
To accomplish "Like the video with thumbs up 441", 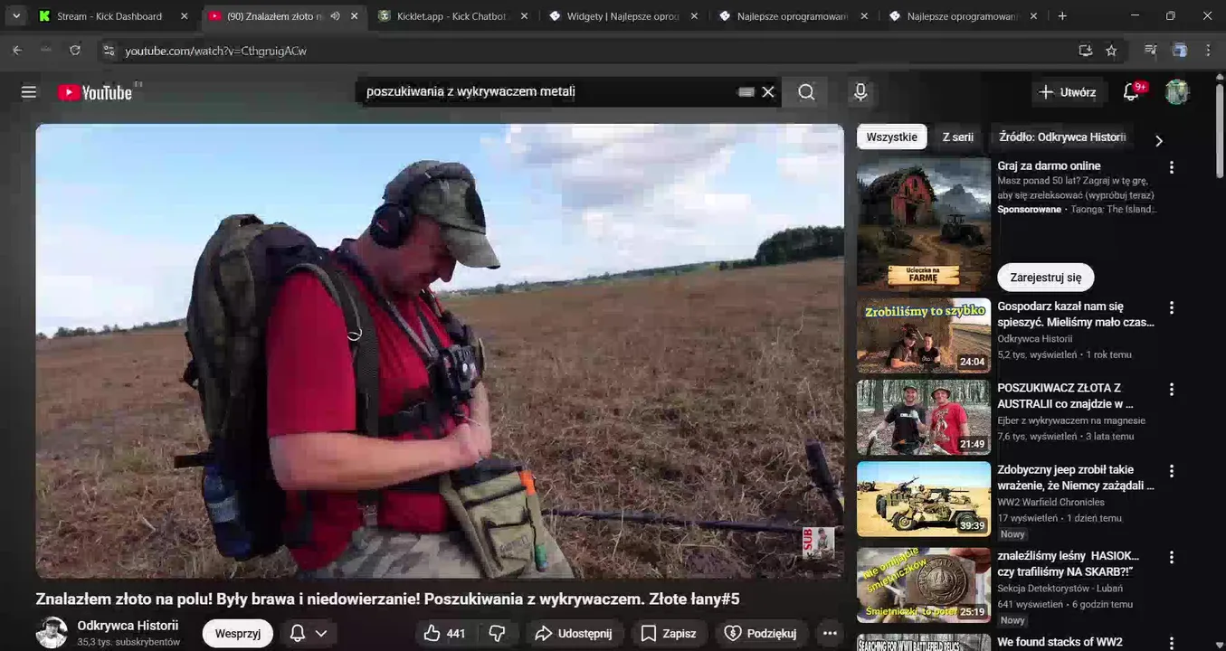I will pyautogui.click(x=444, y=633).
